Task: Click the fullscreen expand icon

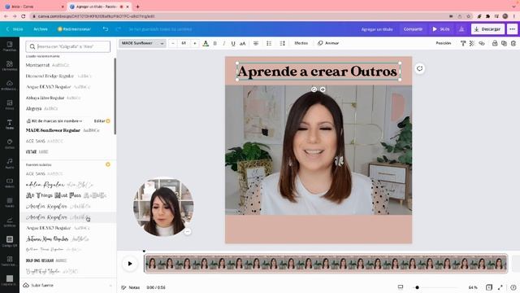Action: pos(500,287)
